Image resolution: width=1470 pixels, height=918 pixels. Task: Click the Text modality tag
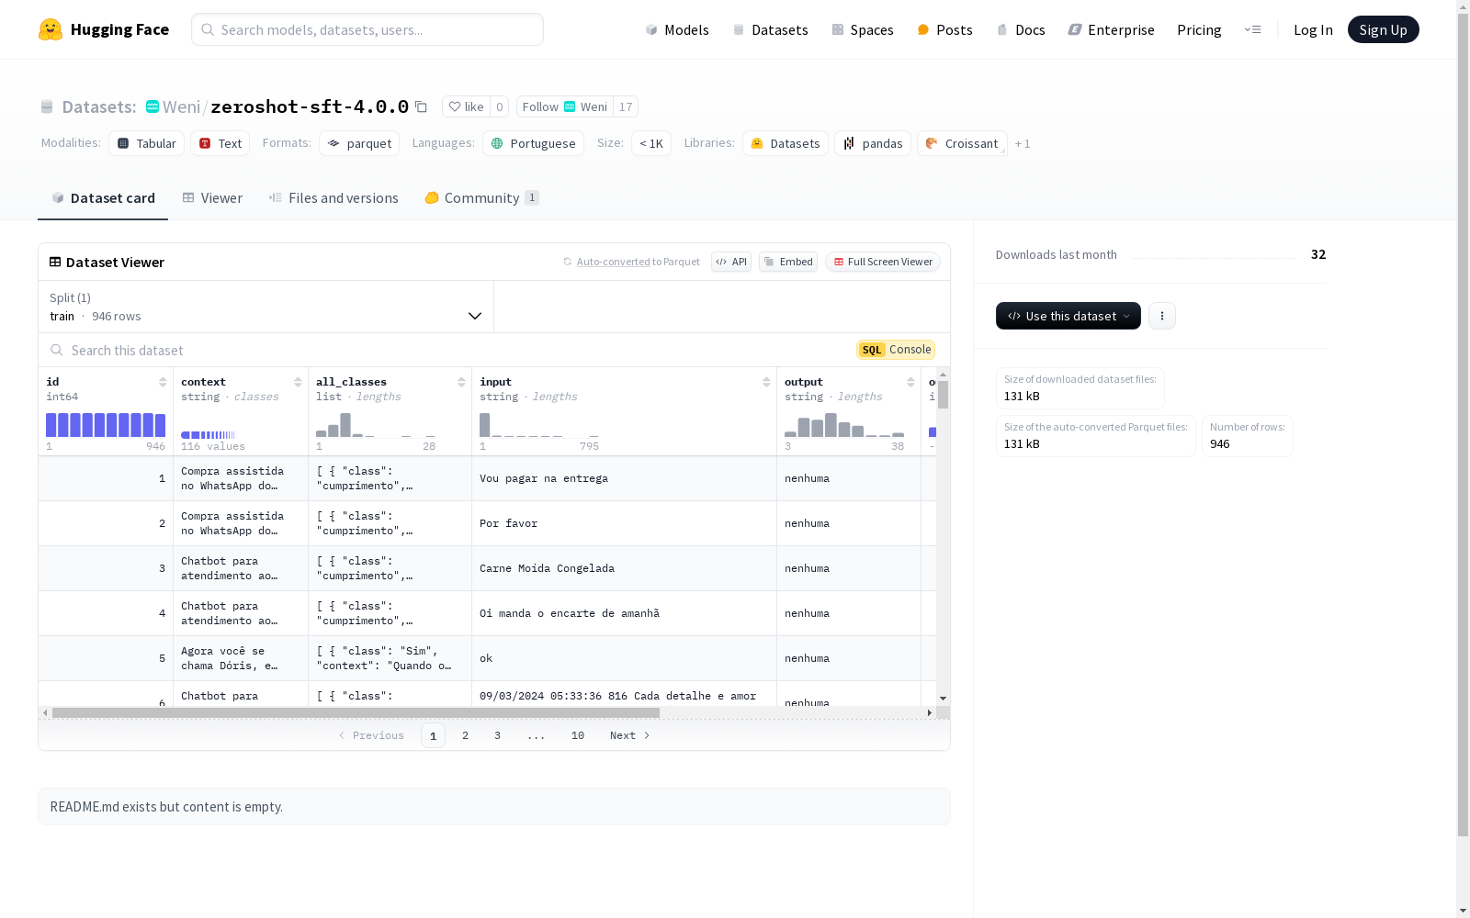point(220,143)
